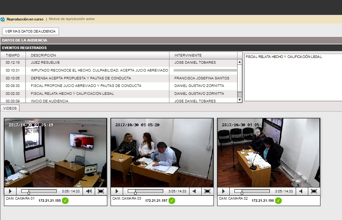Click green status check for 172.21.21.197

pos(172,201)
